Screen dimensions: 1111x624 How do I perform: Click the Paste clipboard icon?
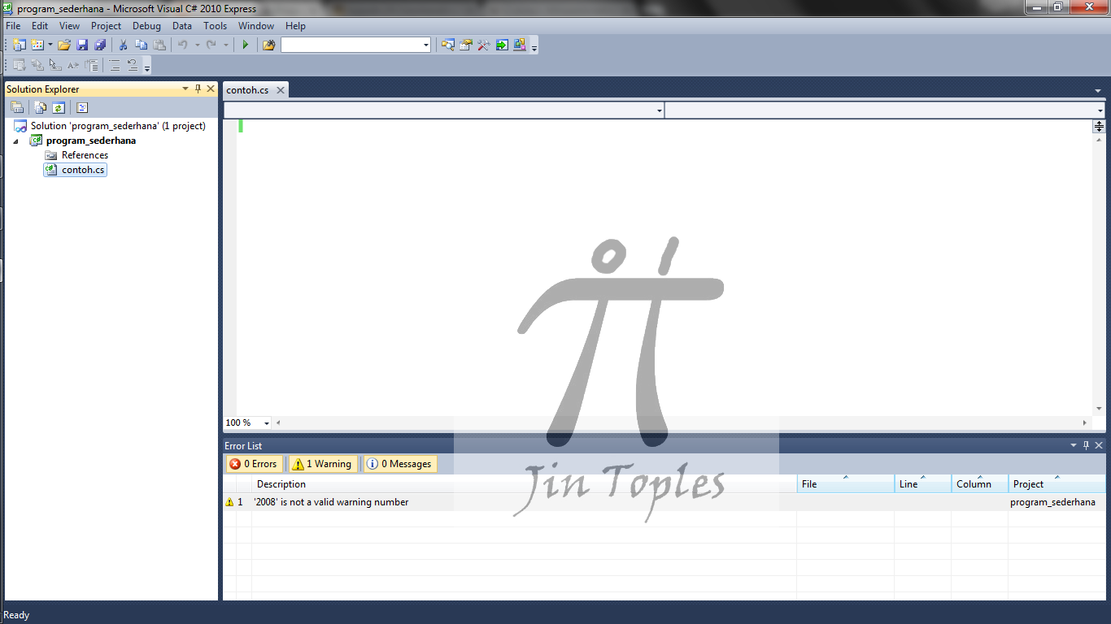coord(159,45)
